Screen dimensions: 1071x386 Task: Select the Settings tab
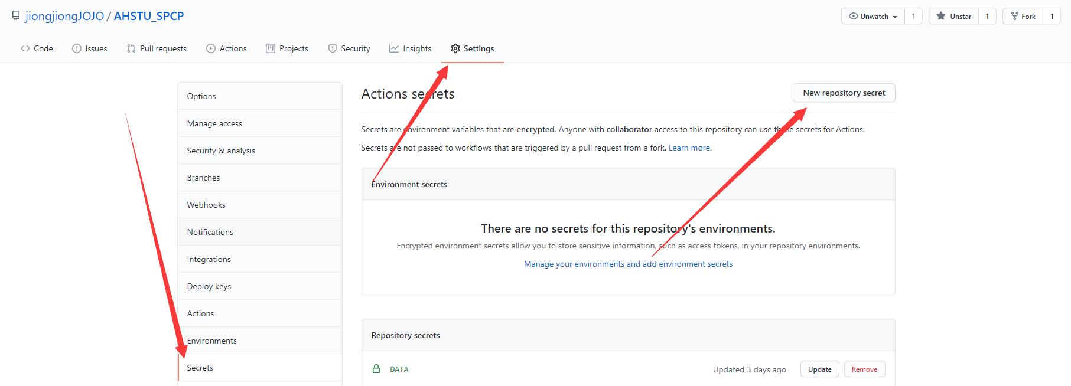coord(472,48)
